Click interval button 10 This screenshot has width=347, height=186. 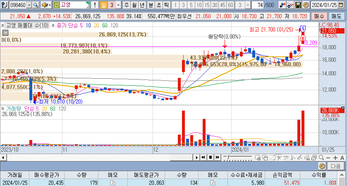pos(199,5)
